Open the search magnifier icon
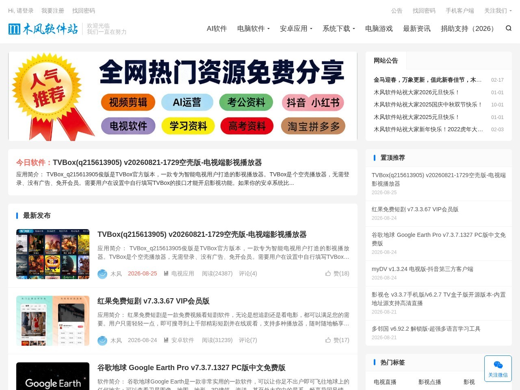Screen dimensions: 520x390 click(509, 28)
